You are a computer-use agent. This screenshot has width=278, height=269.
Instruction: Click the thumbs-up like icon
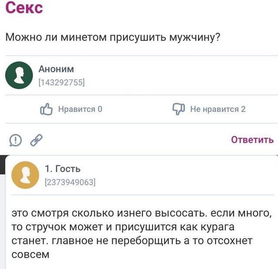tap(46, 109)
